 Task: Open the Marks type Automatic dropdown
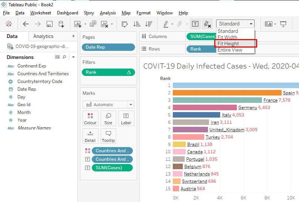pos(108,105)
